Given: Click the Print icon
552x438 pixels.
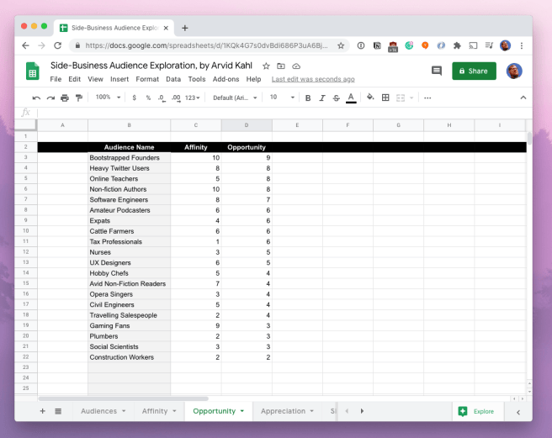Looking at the screenshot, I should 65,98.
